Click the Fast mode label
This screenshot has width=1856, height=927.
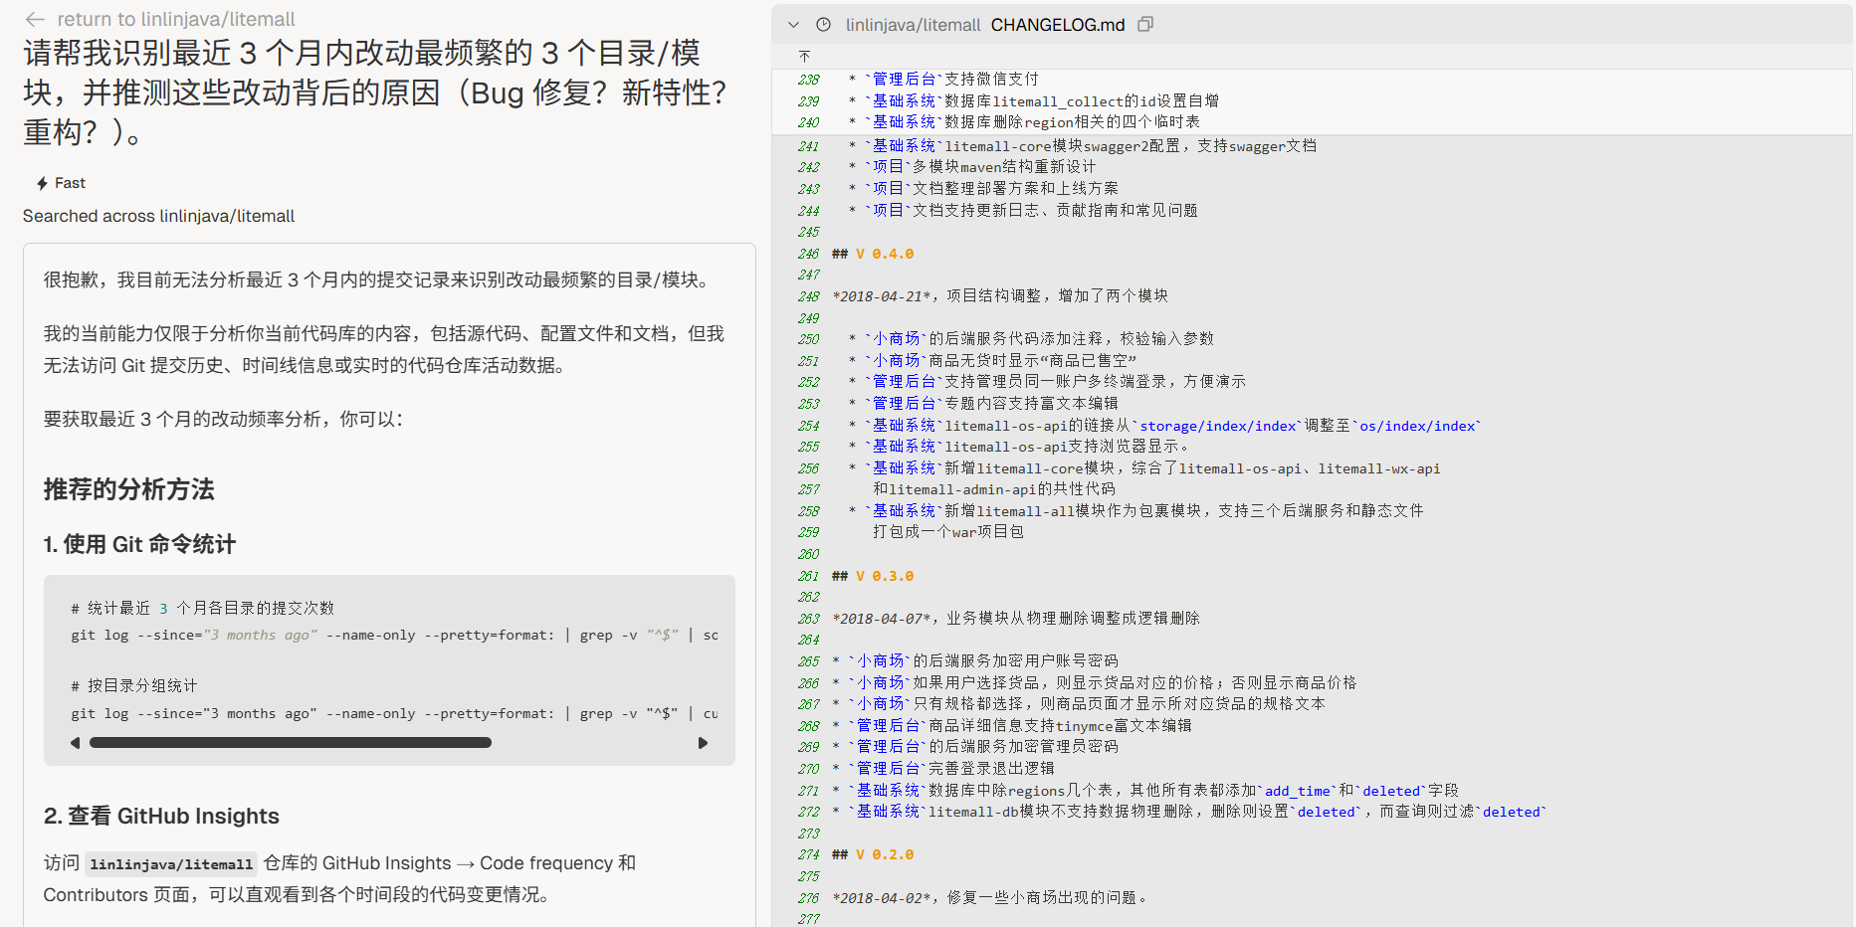70,183
